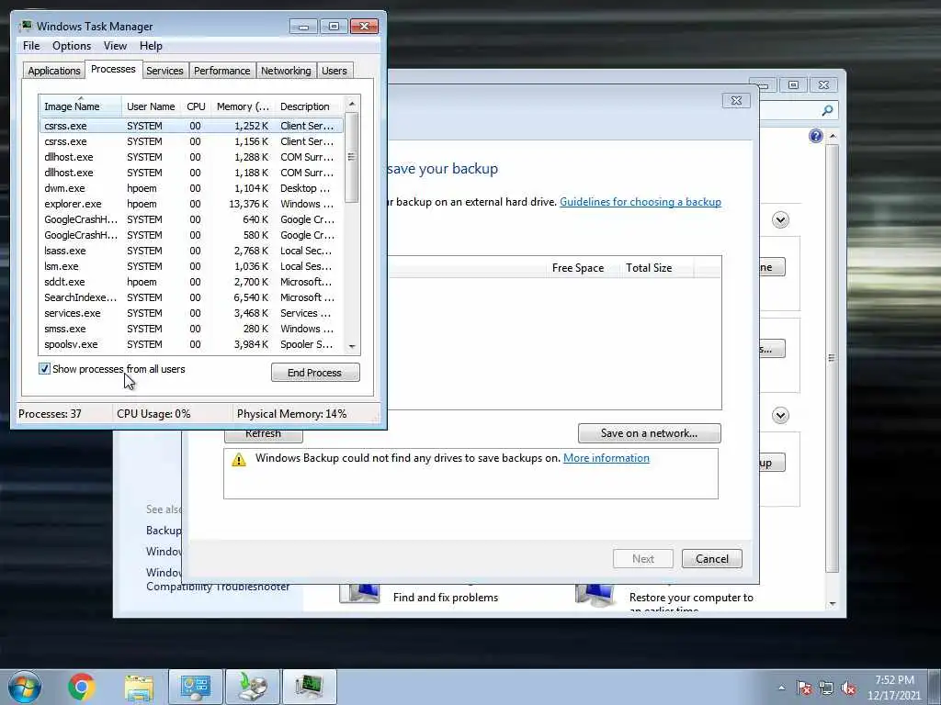The image size is (941, 705).
Task: Show hidden tray icons arrow
Action: tap(781, 688)
